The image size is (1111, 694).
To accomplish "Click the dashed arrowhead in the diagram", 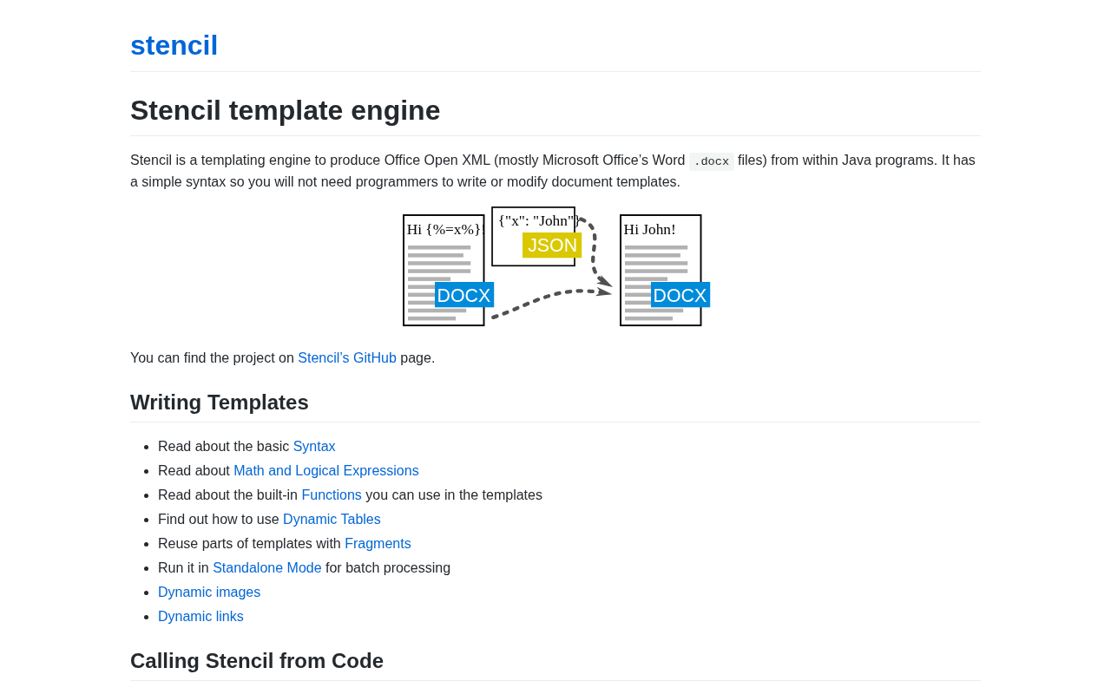I will (x=604, y=291).
